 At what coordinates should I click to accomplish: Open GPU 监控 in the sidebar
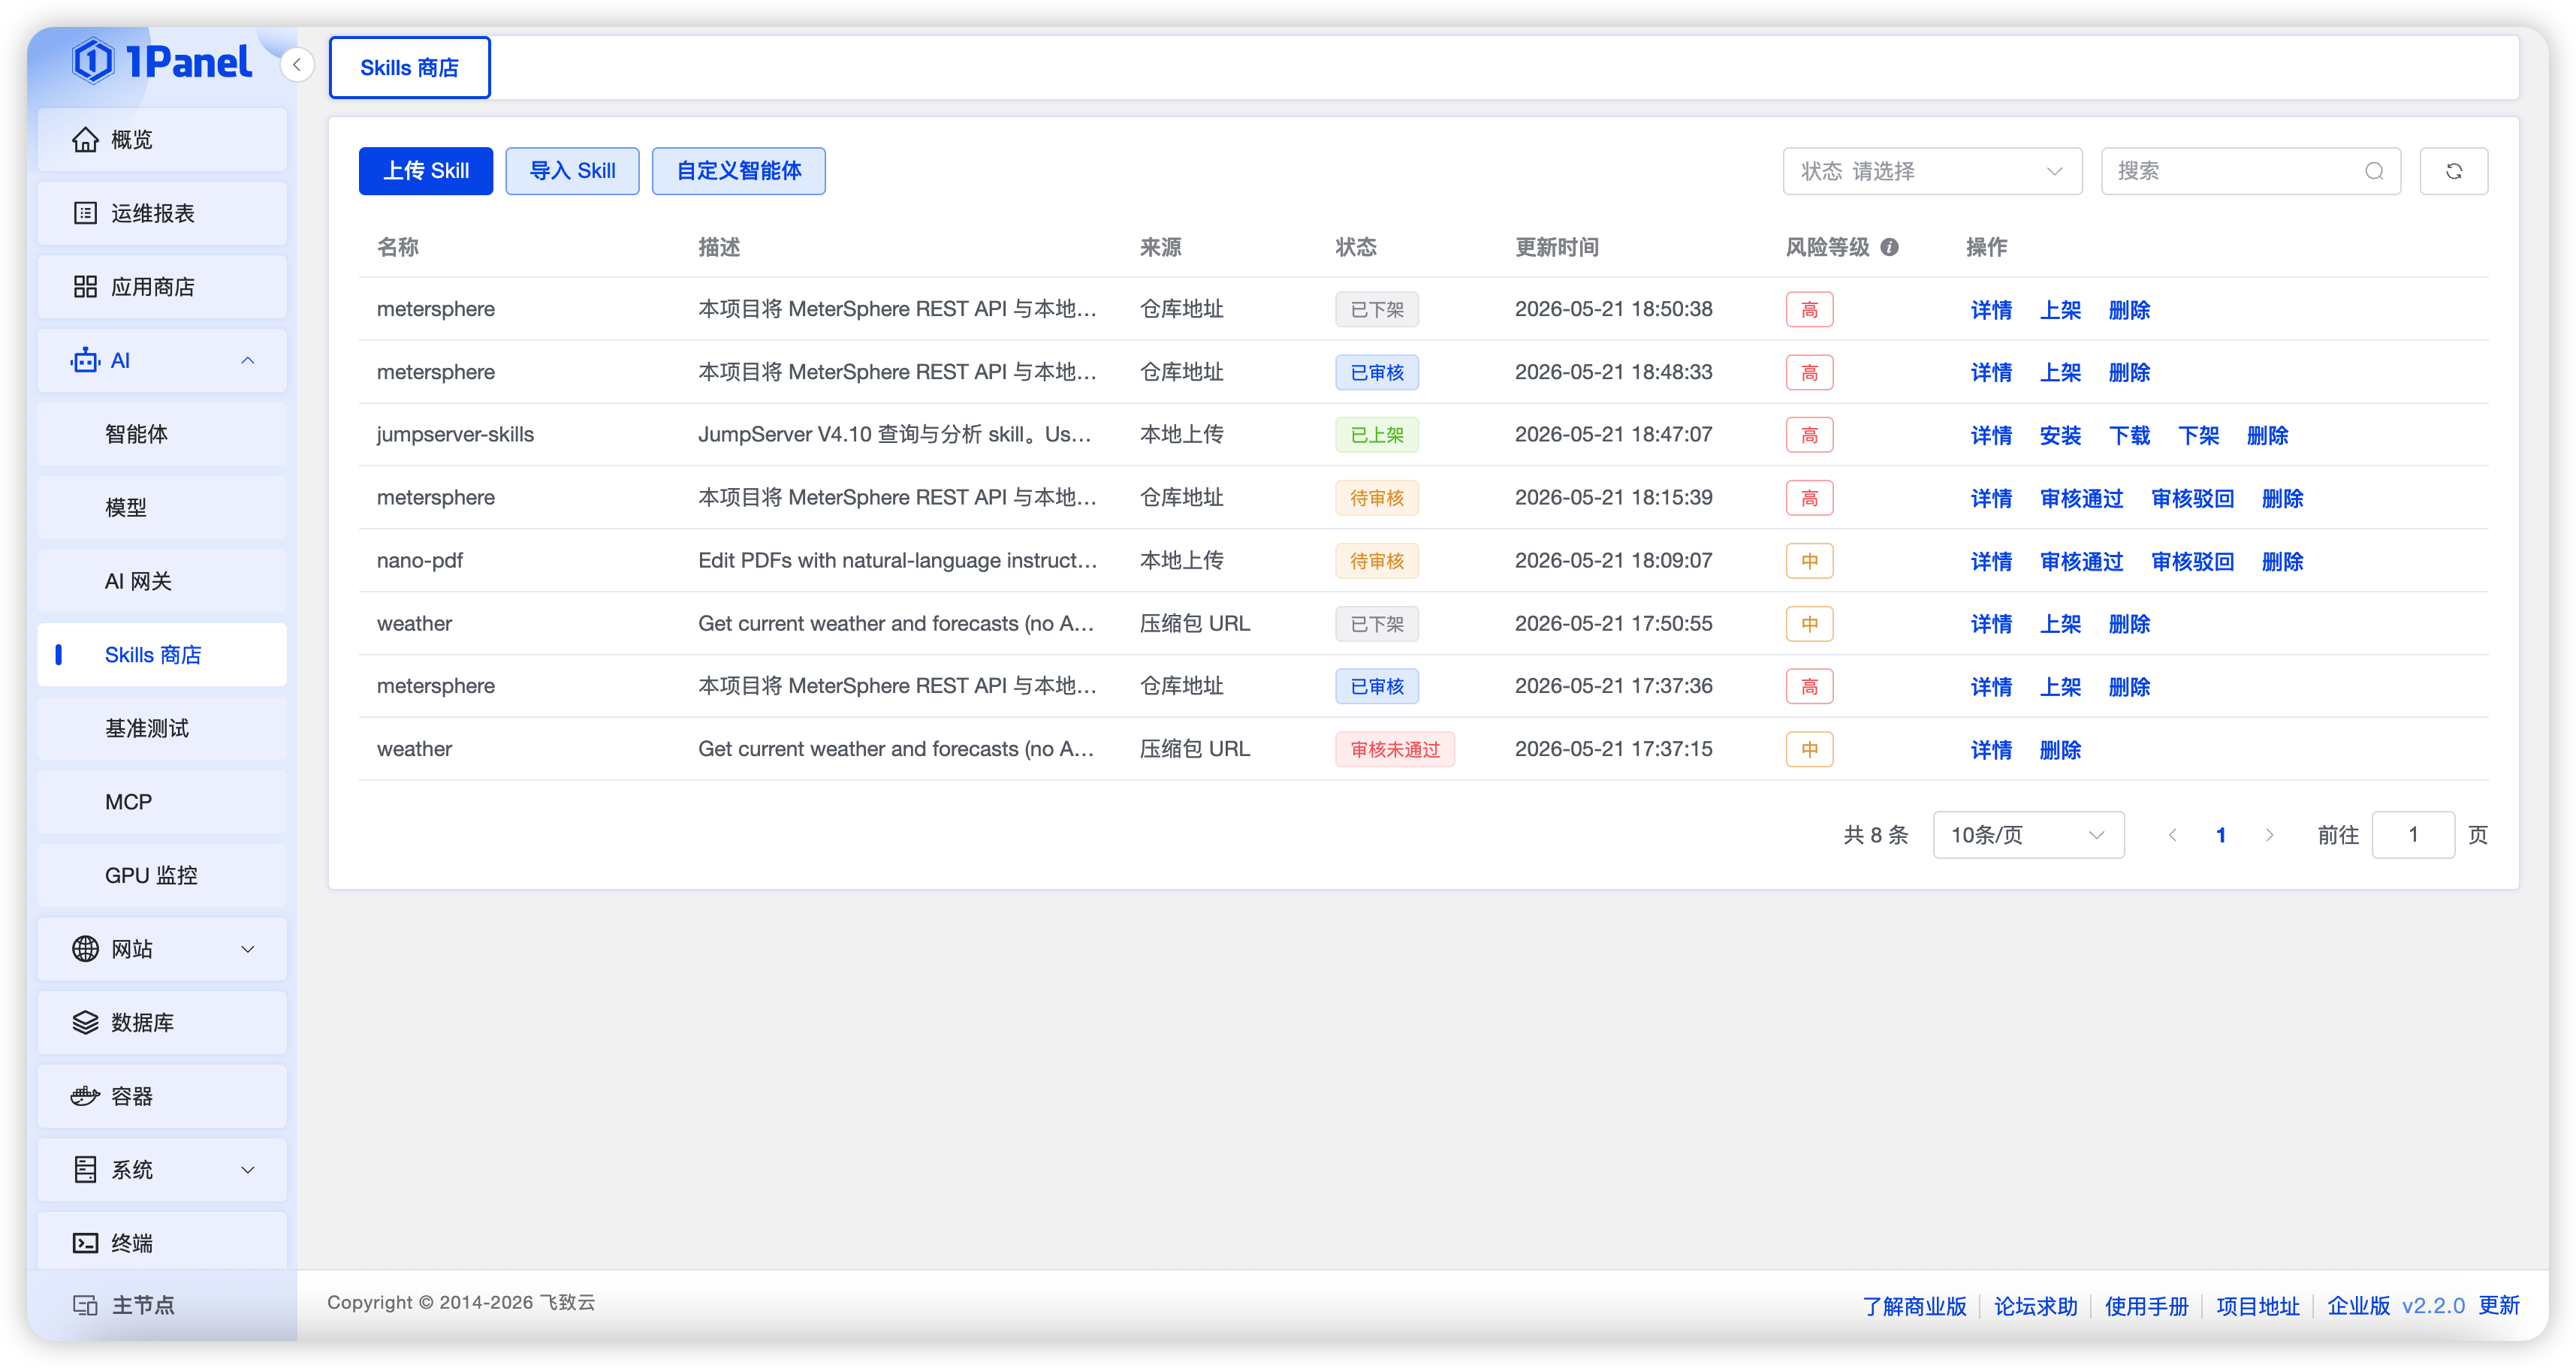162,875
